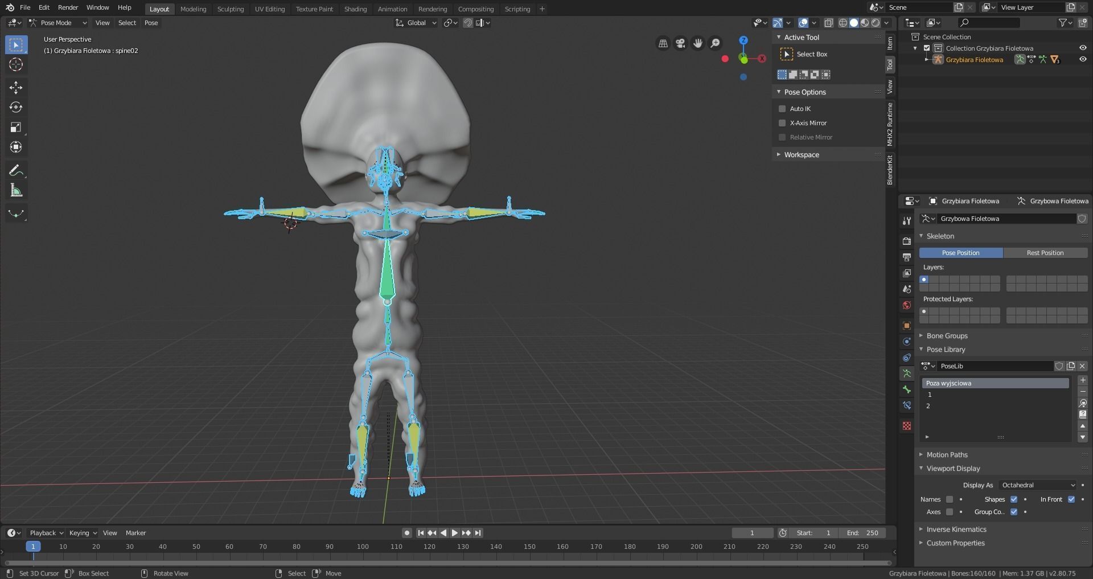This screenshot has height=579, width=1093.
Task: Select the Transform tool
Action: (16, 147)
